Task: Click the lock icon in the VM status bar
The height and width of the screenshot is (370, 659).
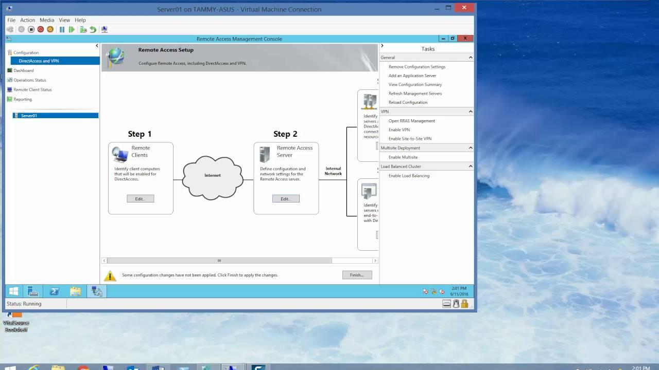Action: pyautogui.click(x=465, y=304)
